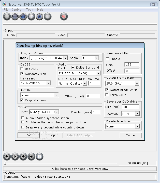
Task: Expand the Subtitle None dropdown
Action: click(x=56, y=95)
